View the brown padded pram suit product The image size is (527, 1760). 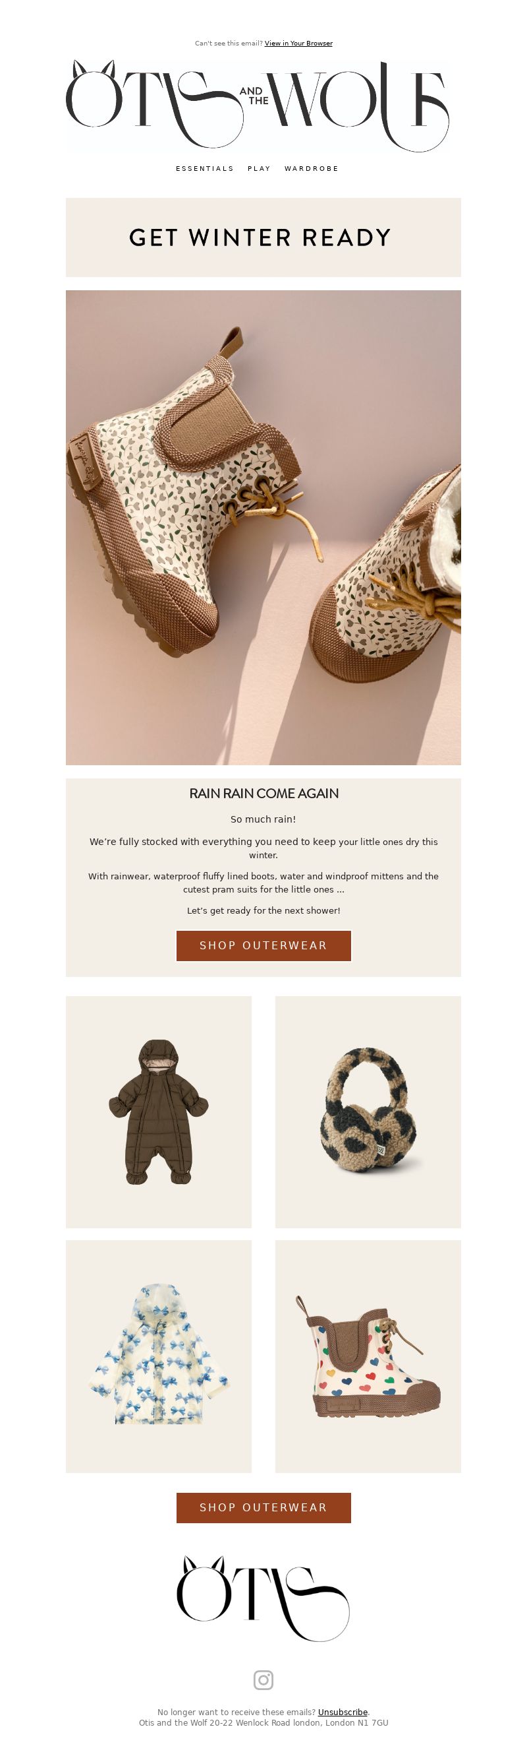158,1112
